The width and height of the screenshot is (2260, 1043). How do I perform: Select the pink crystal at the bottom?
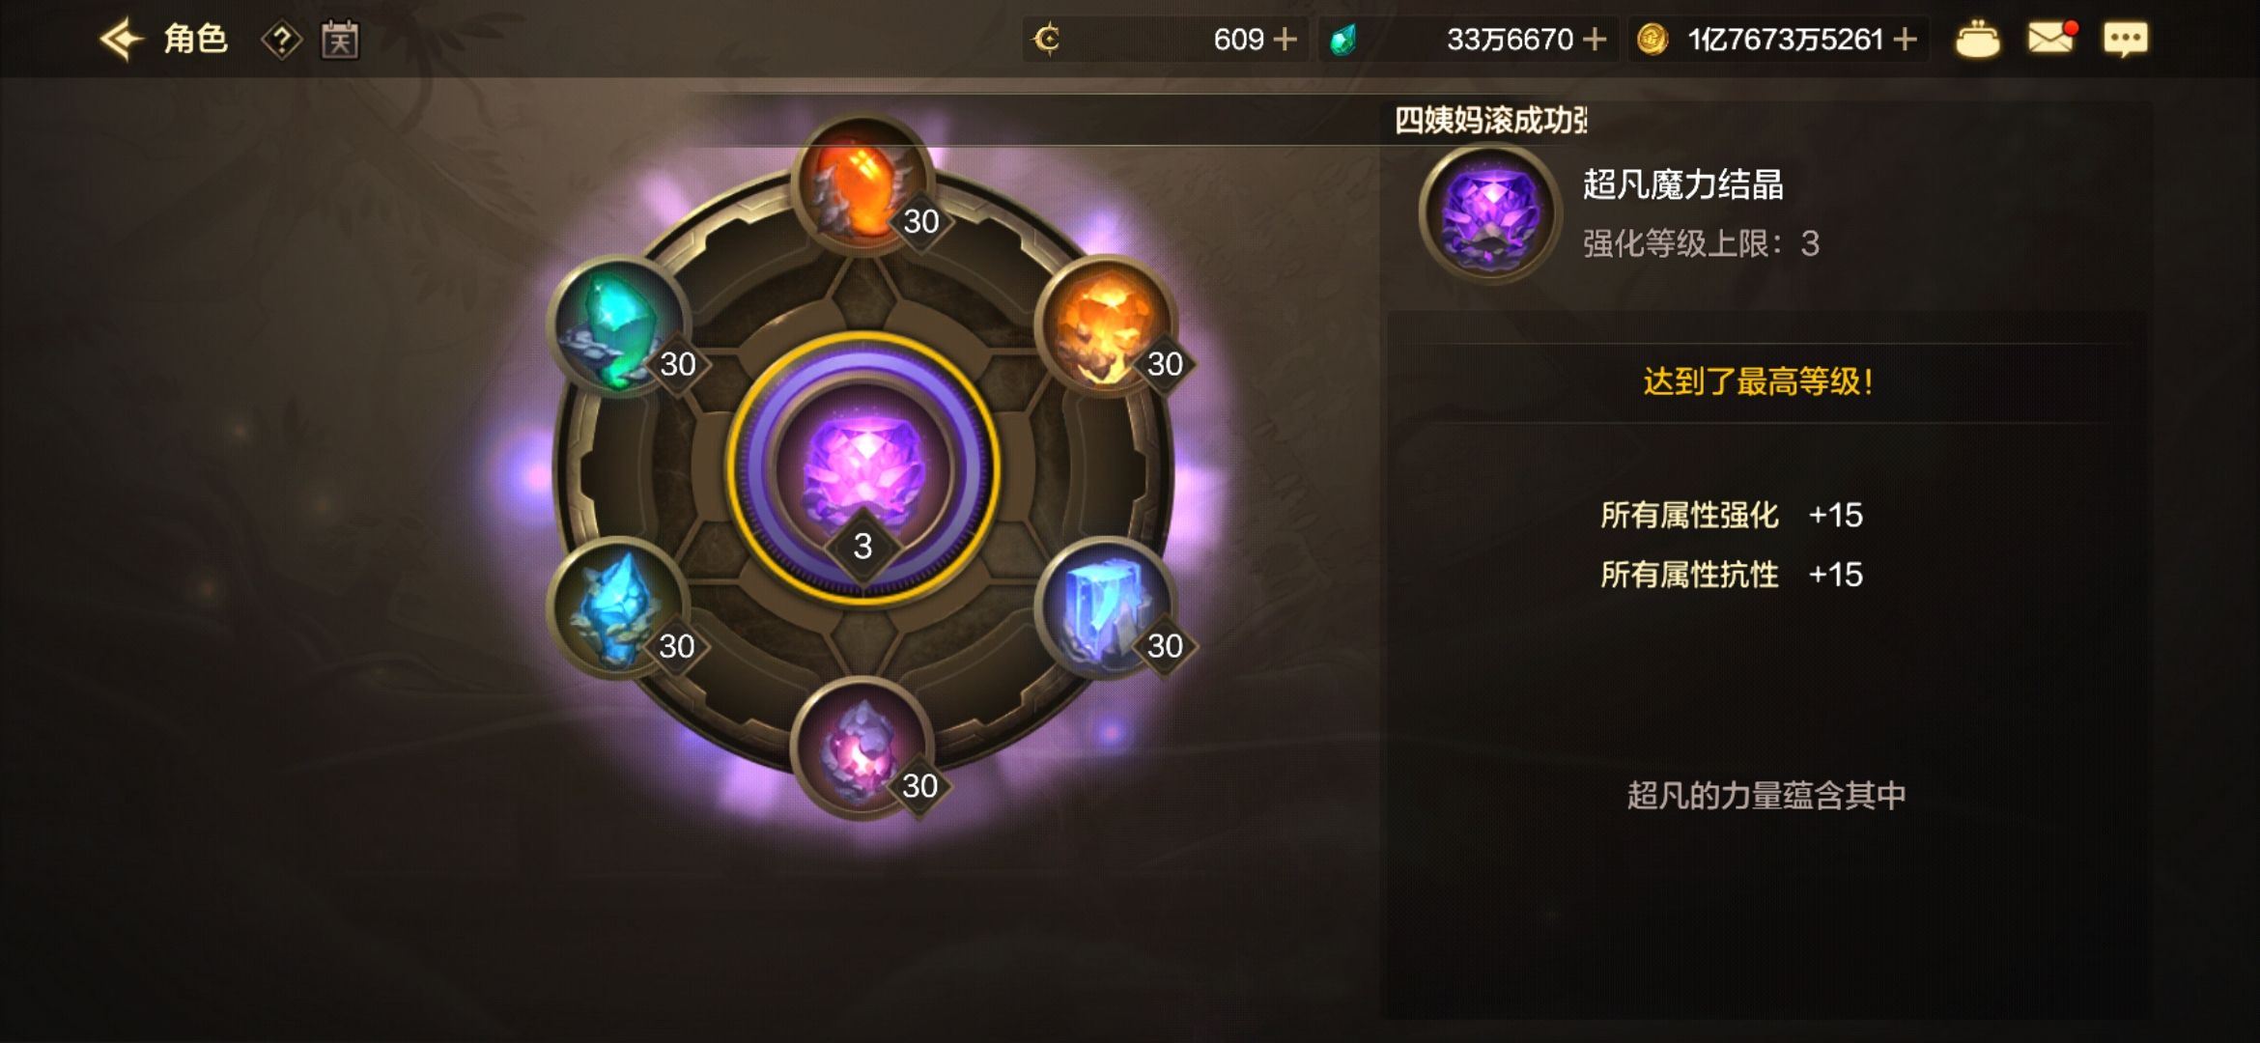click(862, 748)
